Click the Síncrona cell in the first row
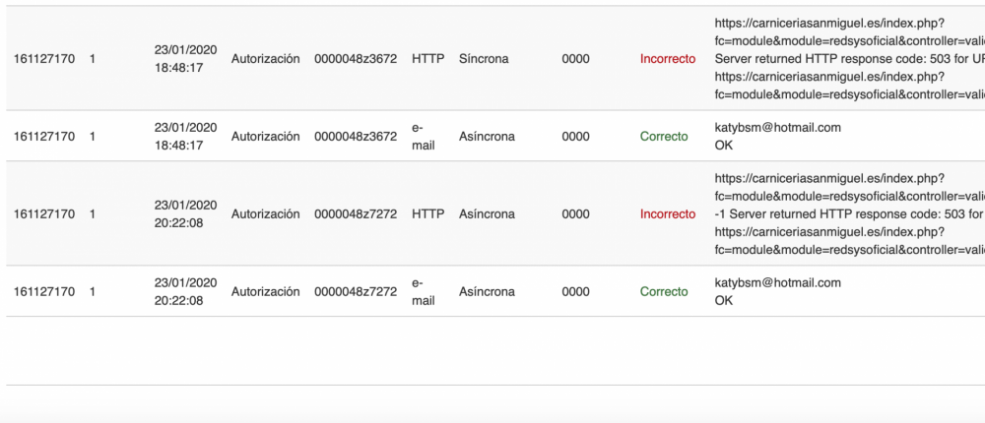The width and height of the screenshot is (985, 423). 484,59
